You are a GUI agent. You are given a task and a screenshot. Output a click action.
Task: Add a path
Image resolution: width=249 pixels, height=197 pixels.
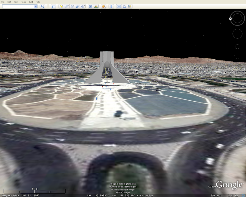click(x=72, y=6)
